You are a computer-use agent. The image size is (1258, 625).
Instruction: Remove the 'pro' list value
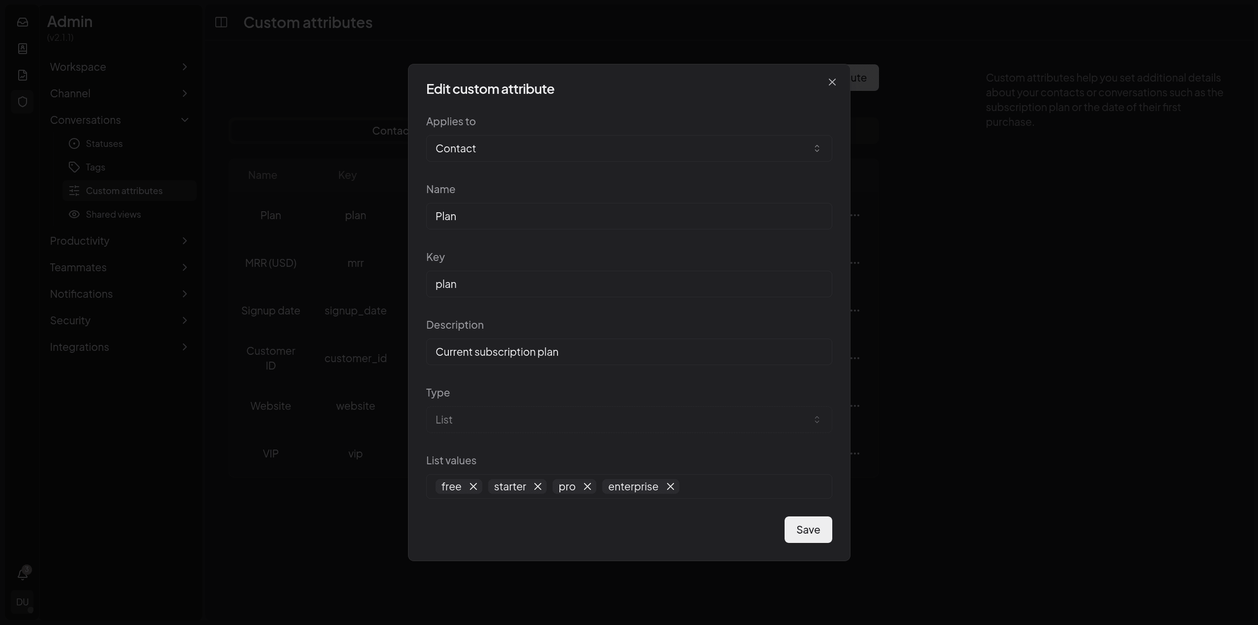pyautogui.click(x=587, y=486)
